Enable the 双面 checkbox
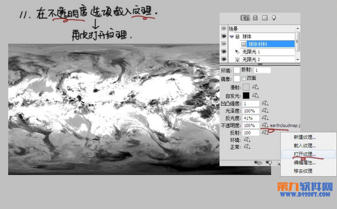Image resolution: width=337 pixels, height=209 pixels. click(x=244, y=78)
